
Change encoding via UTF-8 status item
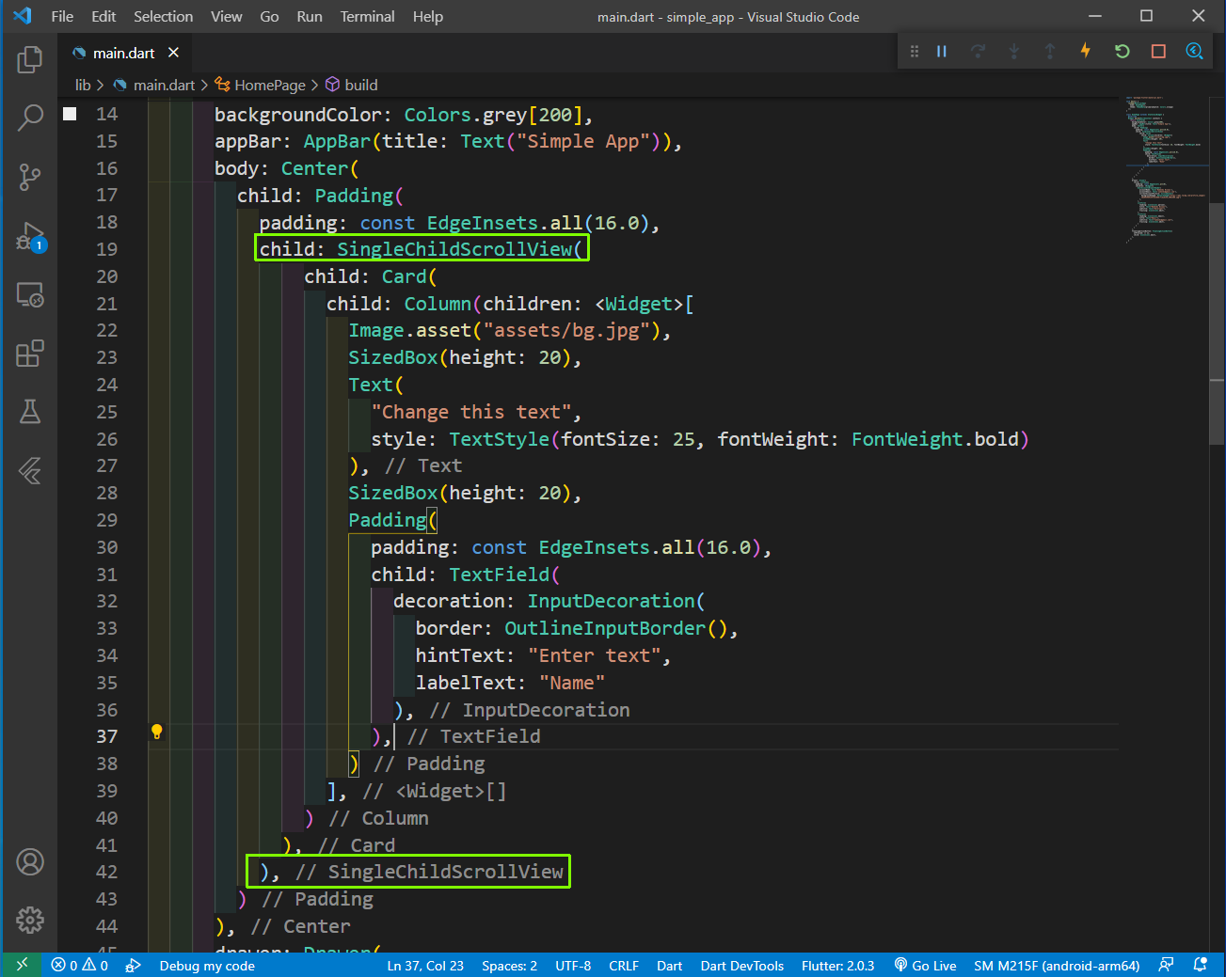pyautogui.click(x=573, y=966)
